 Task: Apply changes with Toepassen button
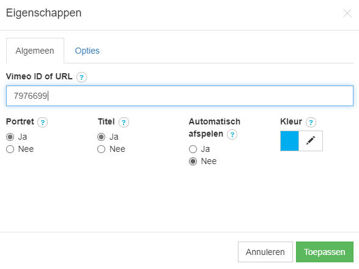point(325,252)
